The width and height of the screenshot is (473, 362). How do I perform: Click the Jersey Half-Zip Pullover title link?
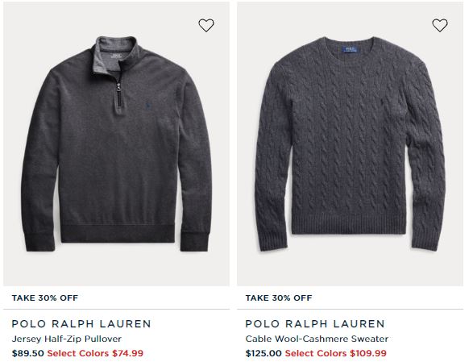click(x=66, y=339)
